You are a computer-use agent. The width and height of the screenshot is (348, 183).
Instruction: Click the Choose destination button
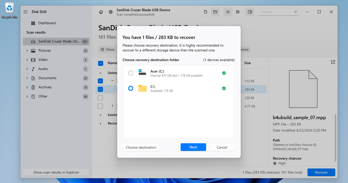pyautogui.click(x=141, y=147)
